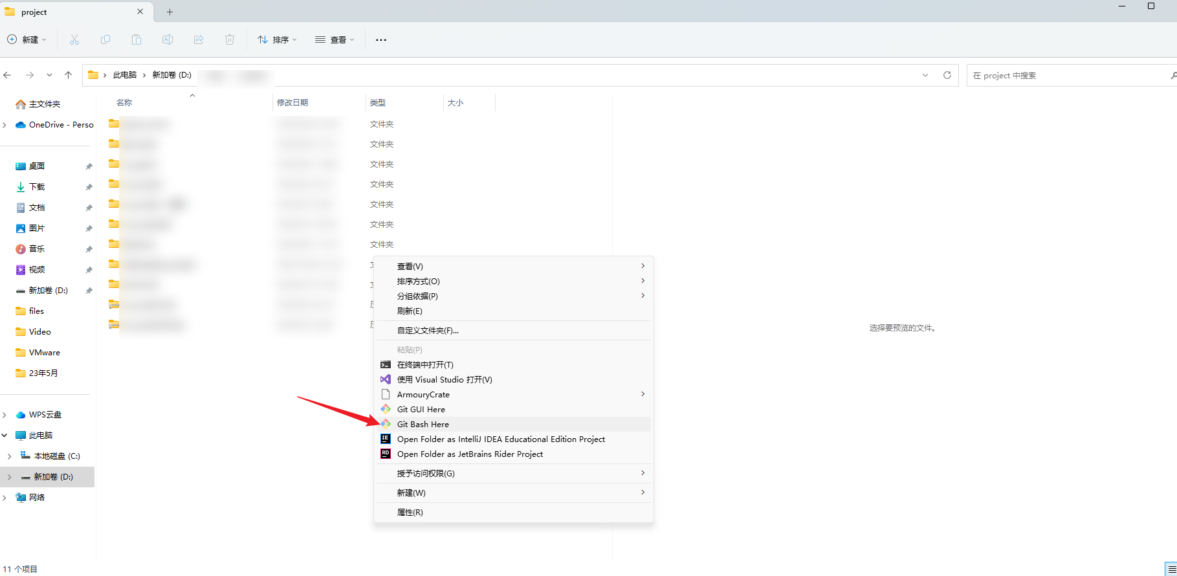Open the 新建(W) context submenu
This screenshot has height=576, width=1177.
[514, 493]
